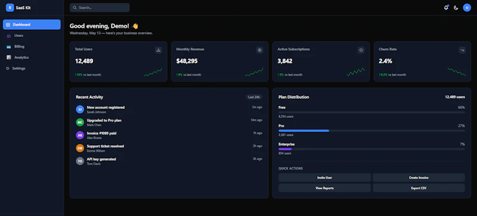
Task: Click Mark Chen's MC avatar
Action: (x=80, y=122)
